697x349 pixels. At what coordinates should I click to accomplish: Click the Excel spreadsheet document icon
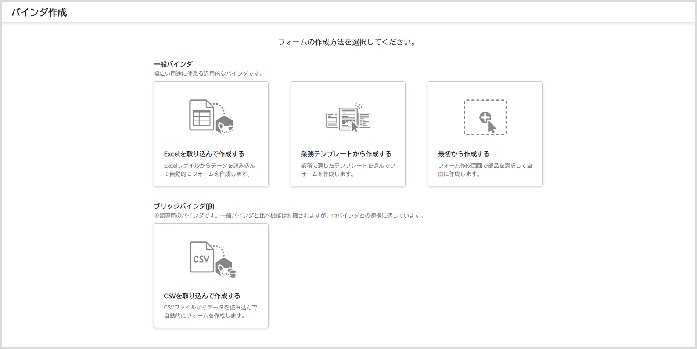click(201, 115)
